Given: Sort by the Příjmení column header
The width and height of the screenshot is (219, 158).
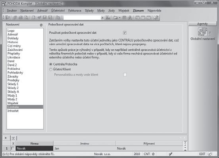Looking at the screenshot, I should pos(149,144).
